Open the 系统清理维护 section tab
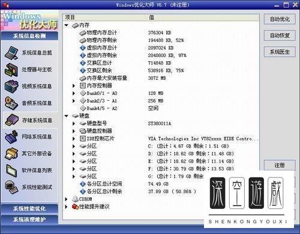The height and width of the screenshot is (234, 300). click(x=29, y=220)
